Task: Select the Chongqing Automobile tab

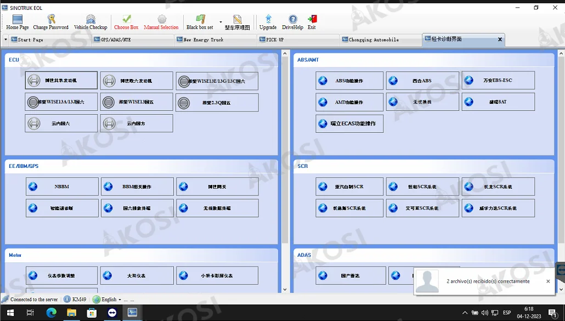Action: tap(374, 40)
